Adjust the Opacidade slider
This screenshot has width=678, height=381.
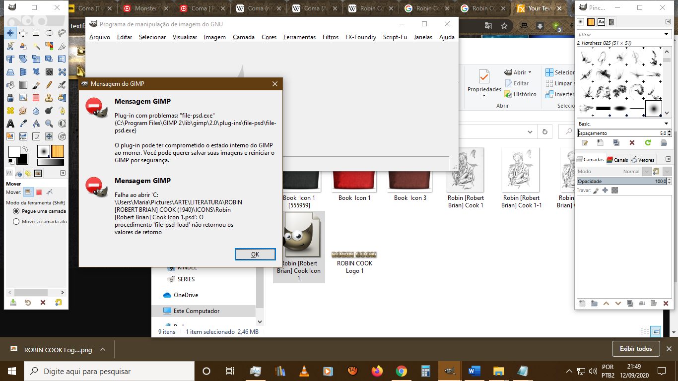tap(624, 182)
